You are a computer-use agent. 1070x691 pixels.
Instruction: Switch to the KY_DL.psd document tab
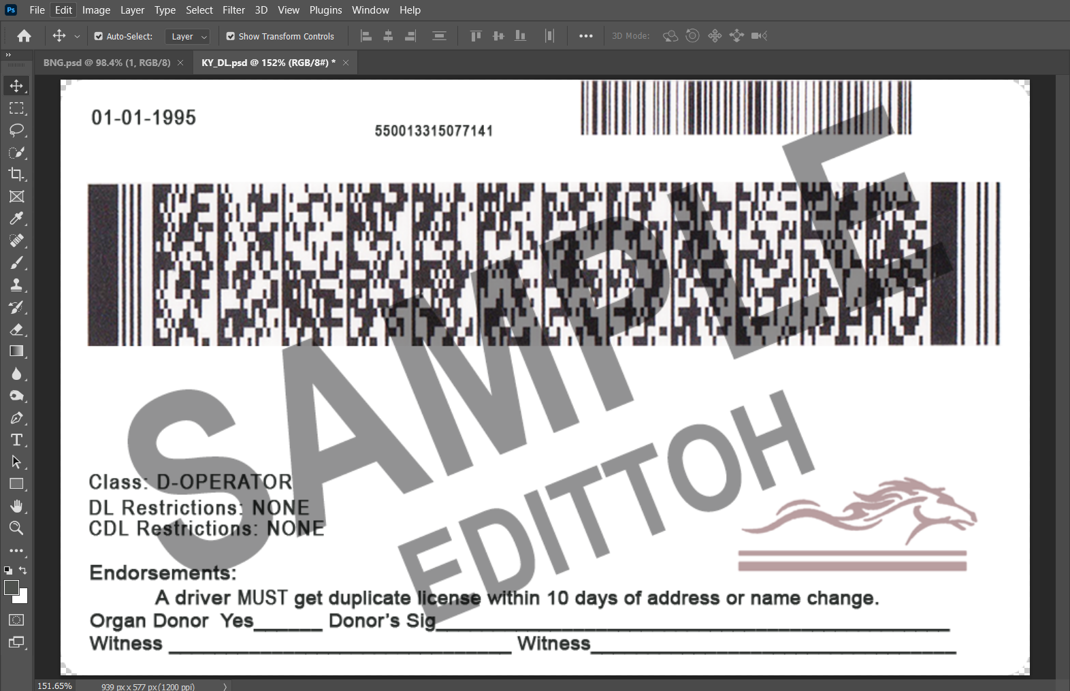268,63
